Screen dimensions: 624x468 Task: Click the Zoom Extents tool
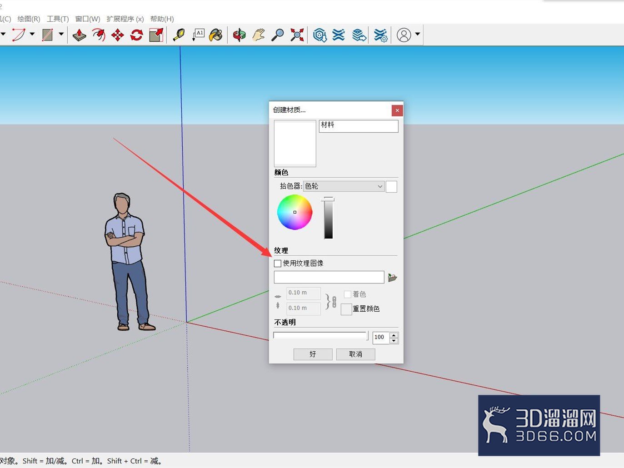tap(297, 35)
